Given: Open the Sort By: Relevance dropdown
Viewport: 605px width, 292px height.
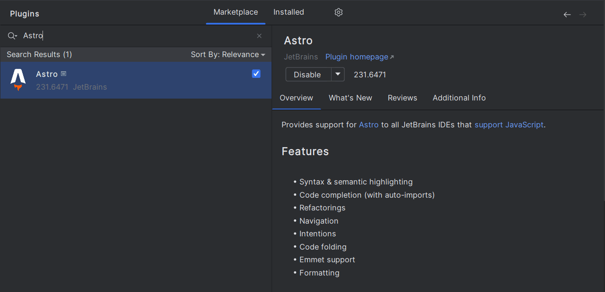Looking at the screenshot, I should tap(228, 54).
